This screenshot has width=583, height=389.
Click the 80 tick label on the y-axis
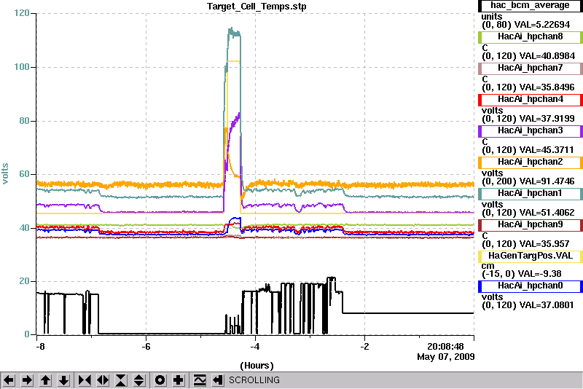[x=24, y=121]
